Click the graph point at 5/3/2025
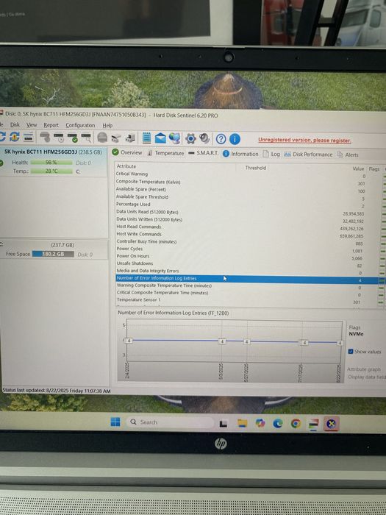The image size is (386, 515). click(222, 341)
